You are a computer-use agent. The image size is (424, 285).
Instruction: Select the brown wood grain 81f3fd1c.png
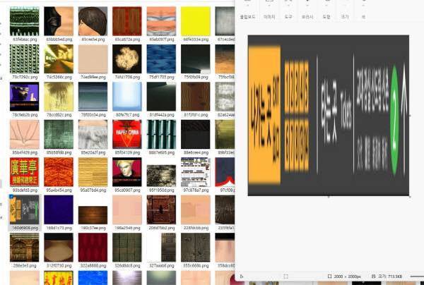196,97
